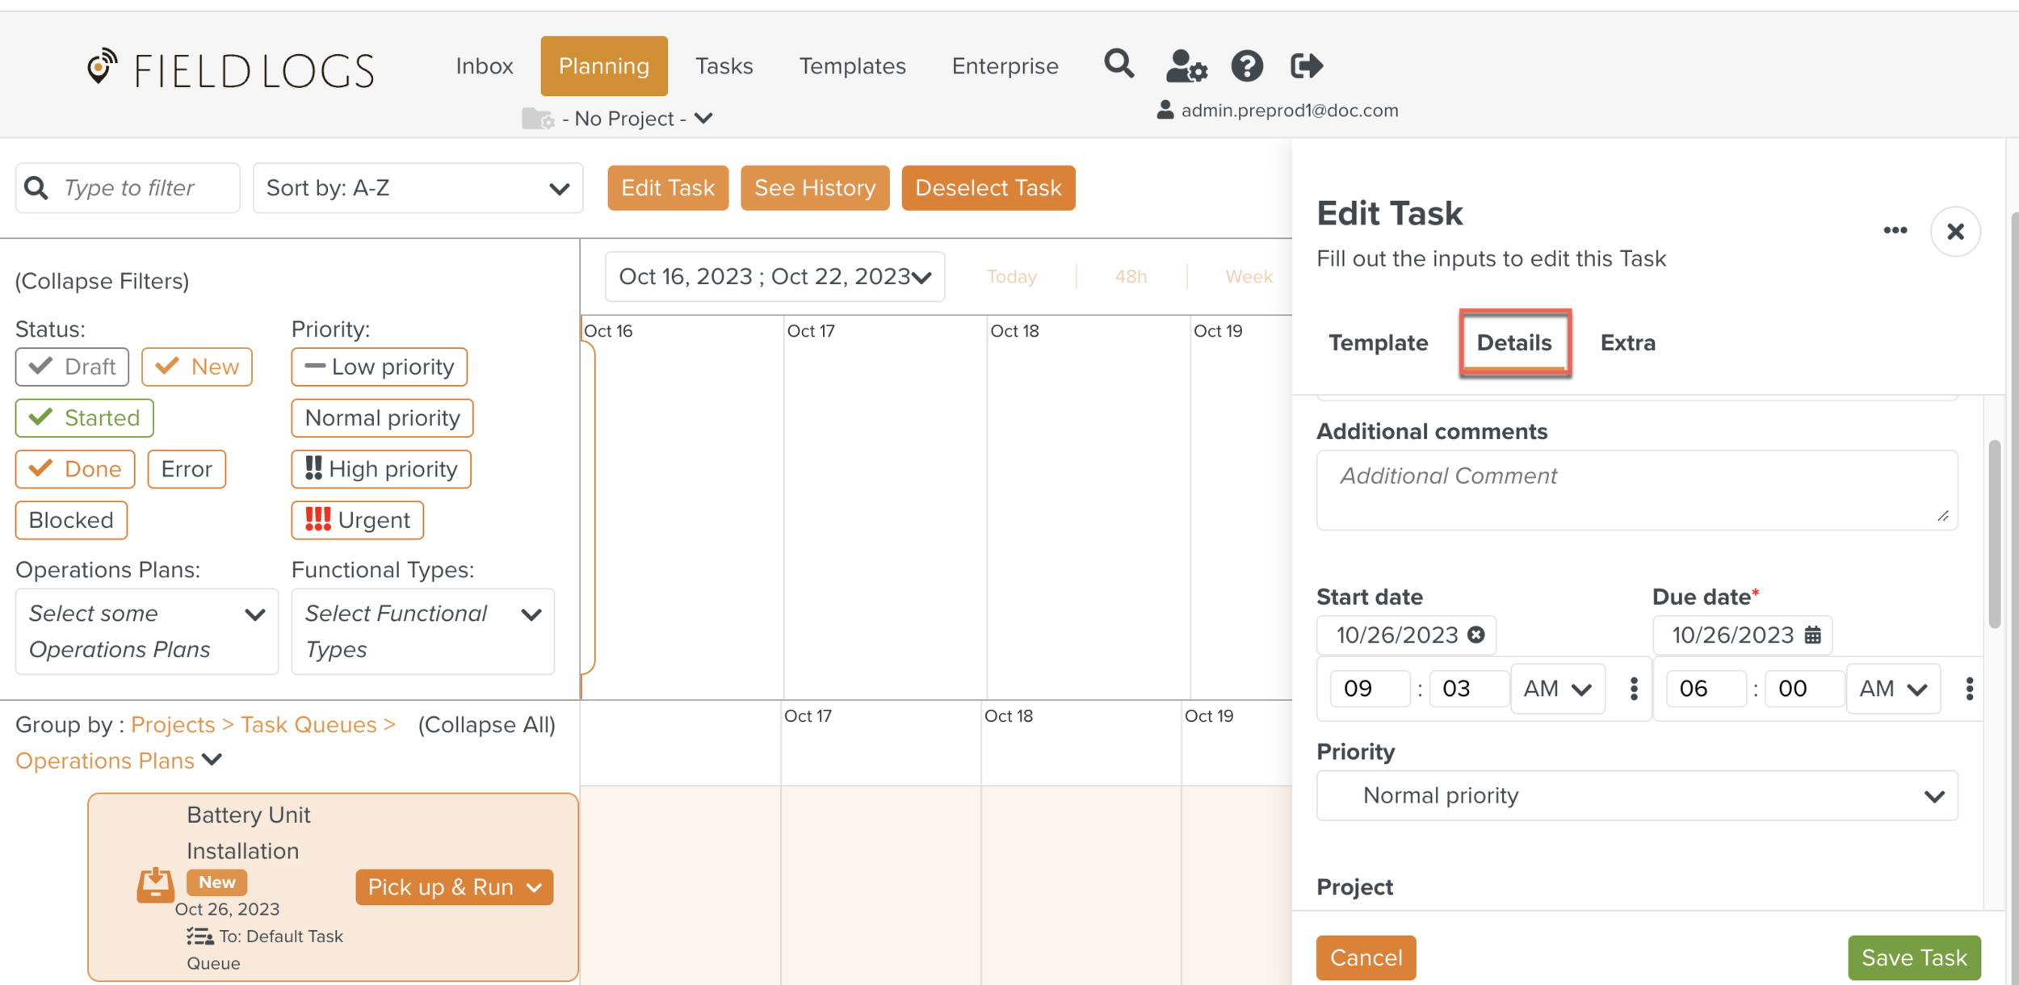Click the Cancel button

point(1366,958)
